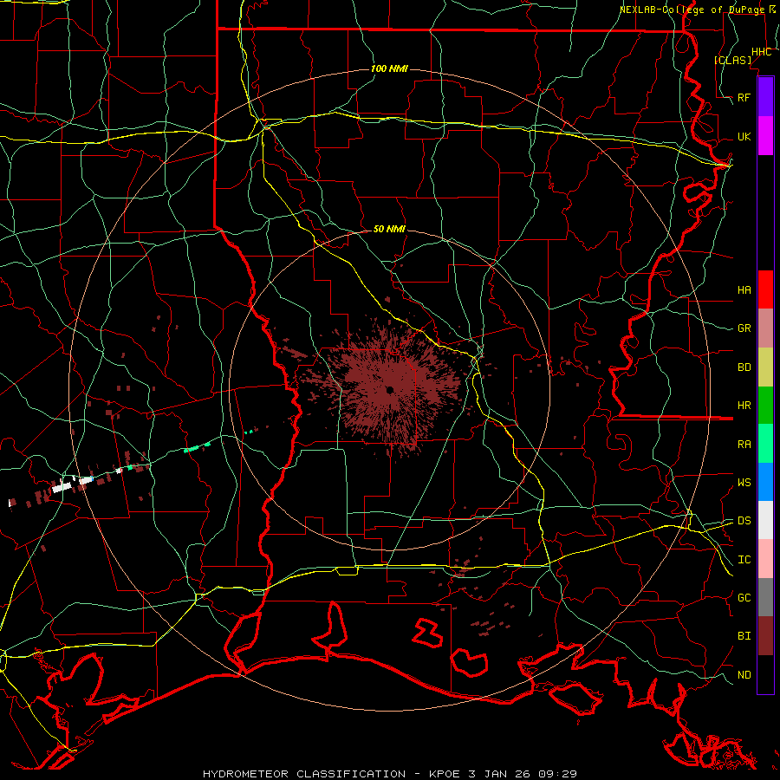Click the HR legend label
This screenshot has width=780, height=780.
[x=744, y=406]
